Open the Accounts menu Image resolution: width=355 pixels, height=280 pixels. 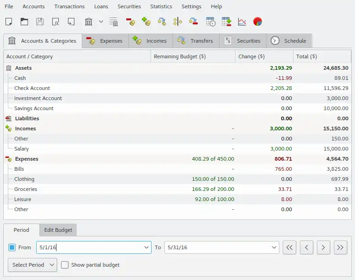(34, 6)
